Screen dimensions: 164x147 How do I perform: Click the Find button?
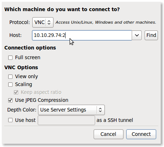tap(151, 35)
